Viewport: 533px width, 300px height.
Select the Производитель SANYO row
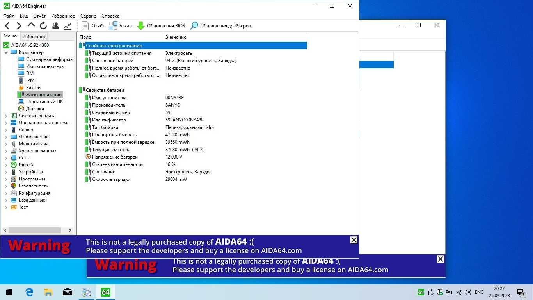(x=193, y=105)
